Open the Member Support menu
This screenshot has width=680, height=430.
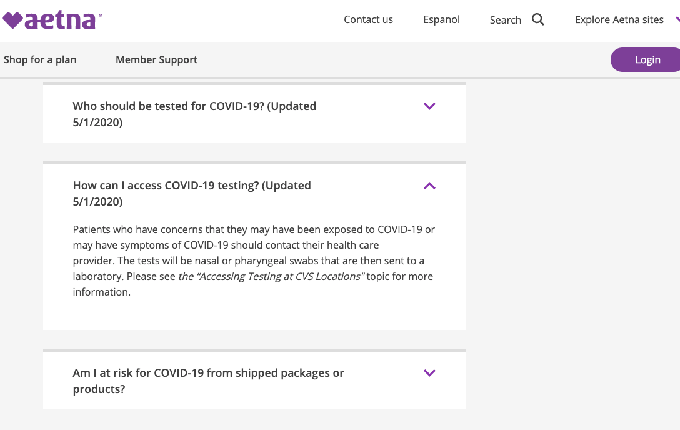[x=156, y=60]
